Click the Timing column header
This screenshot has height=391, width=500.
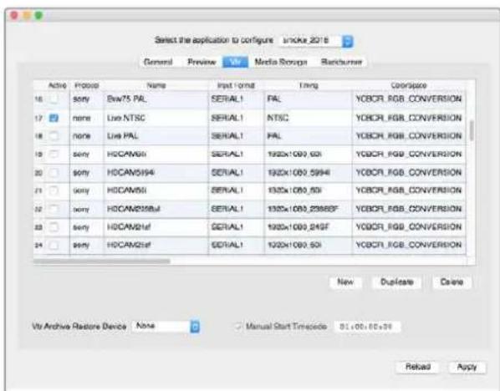point(309,85)
